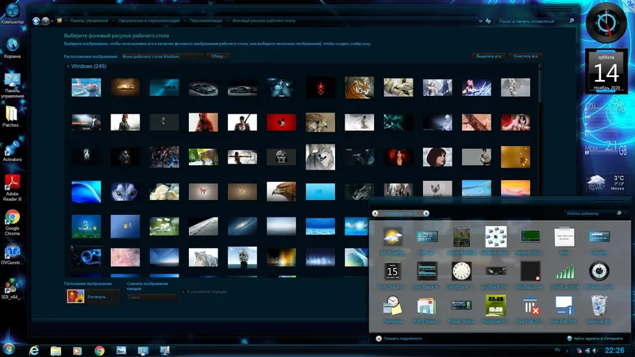Open the picture position Растянуть dropdown
The width and height of the screenshot is (635, 357).
click(x=93, y=296)
